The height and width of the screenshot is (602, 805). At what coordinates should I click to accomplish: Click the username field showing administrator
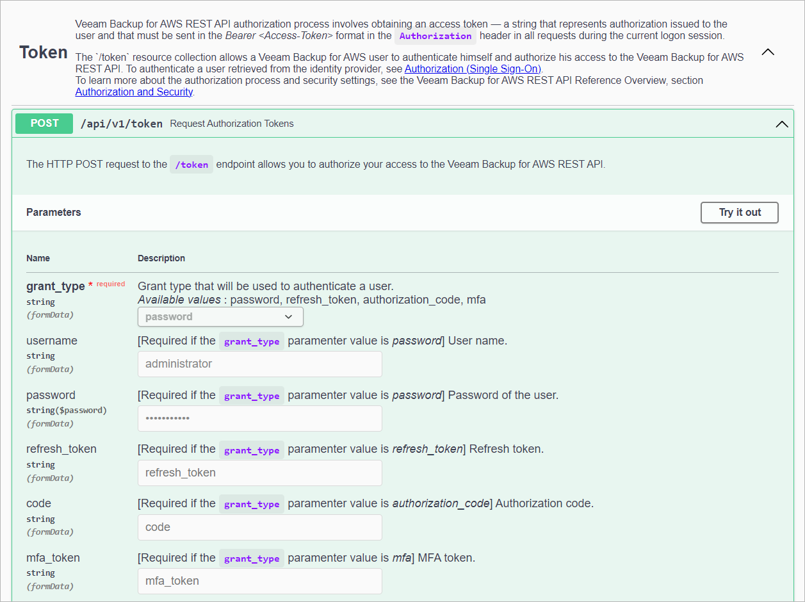coord(260,364)
